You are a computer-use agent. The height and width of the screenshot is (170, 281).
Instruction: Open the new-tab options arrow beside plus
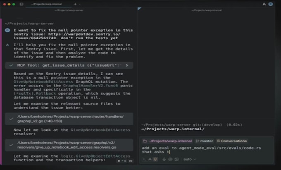click(80, 4)
